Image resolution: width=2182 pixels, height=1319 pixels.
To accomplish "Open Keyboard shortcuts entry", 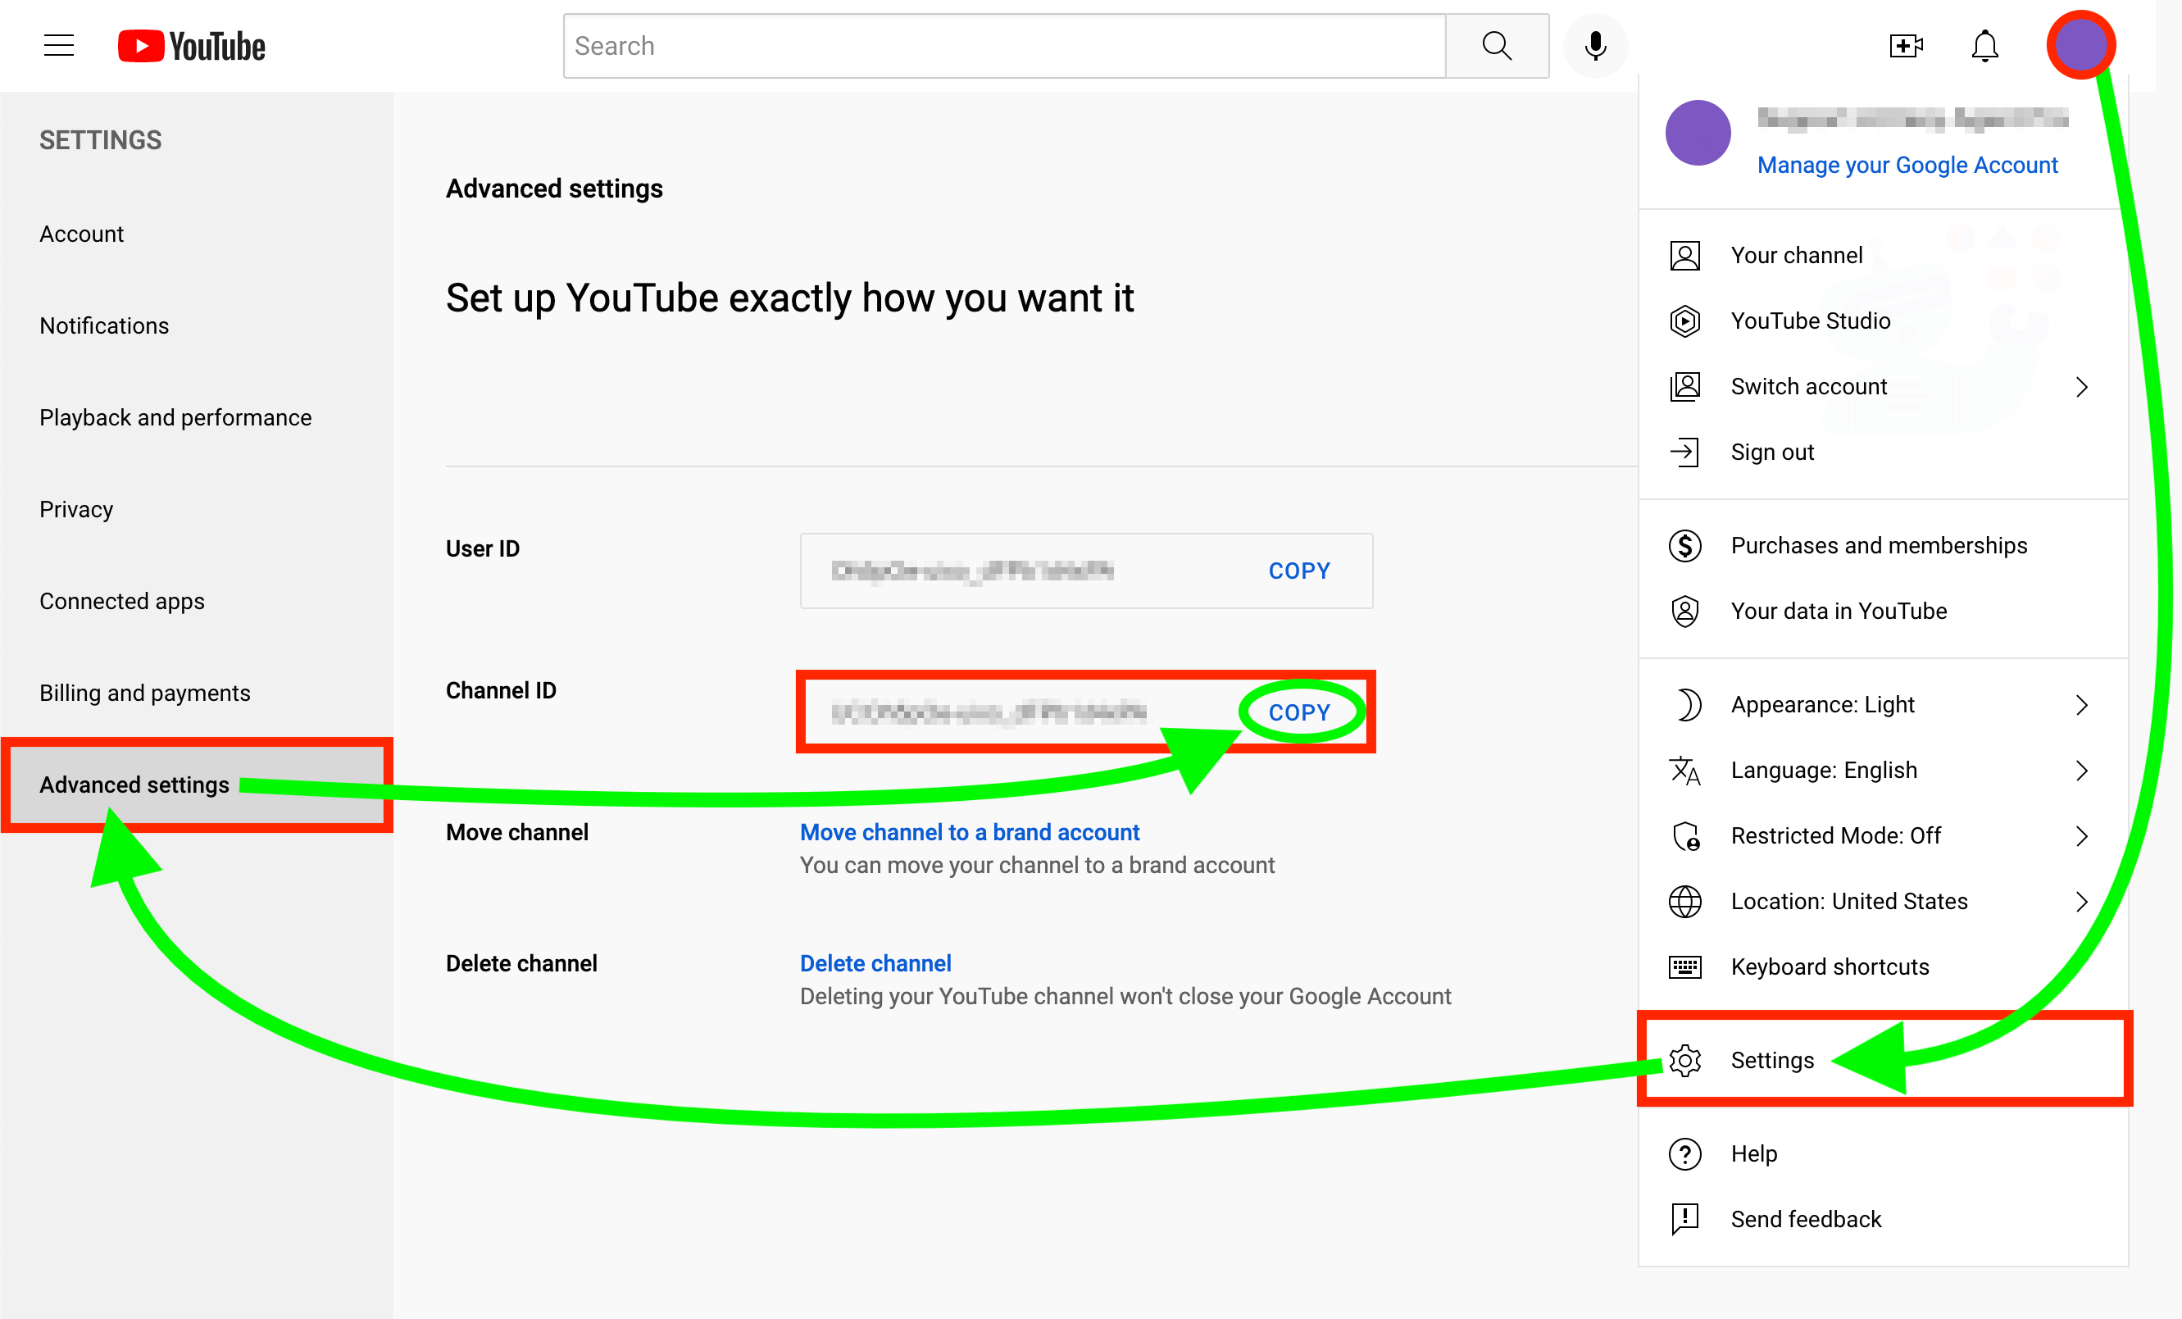I will [1883, 967].
